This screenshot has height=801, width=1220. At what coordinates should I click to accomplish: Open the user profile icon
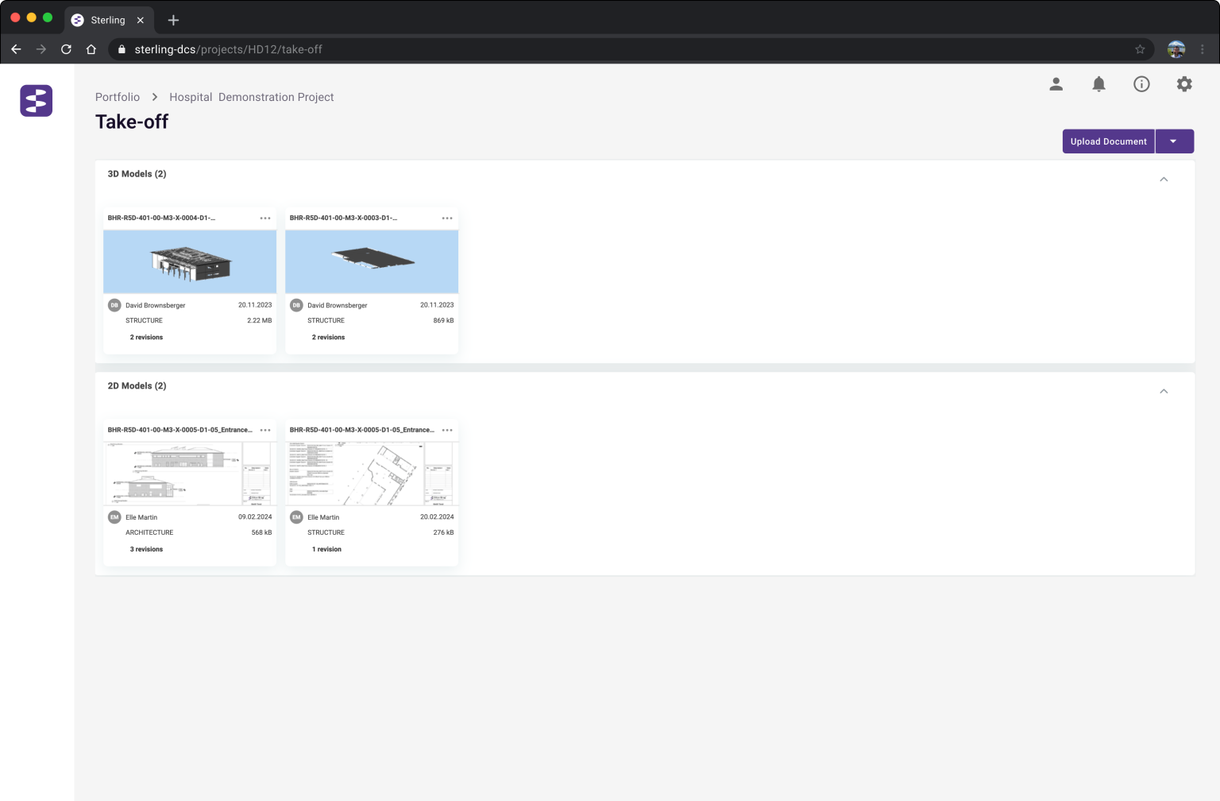click(x=1056, y=83)
